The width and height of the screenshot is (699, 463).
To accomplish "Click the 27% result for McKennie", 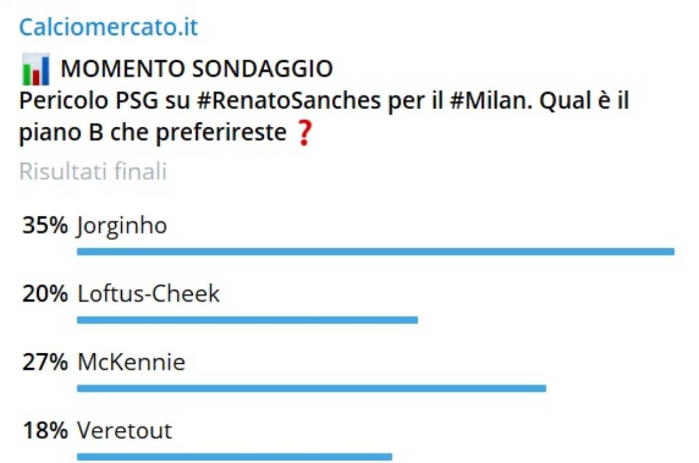I will point(45,362).
